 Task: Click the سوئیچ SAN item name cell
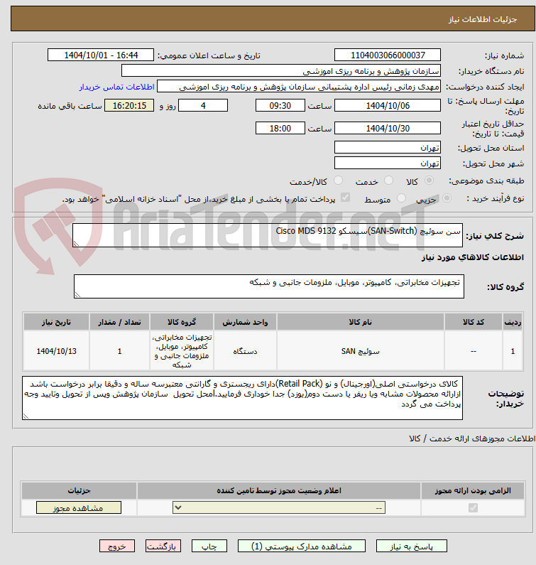pos(361,351)
